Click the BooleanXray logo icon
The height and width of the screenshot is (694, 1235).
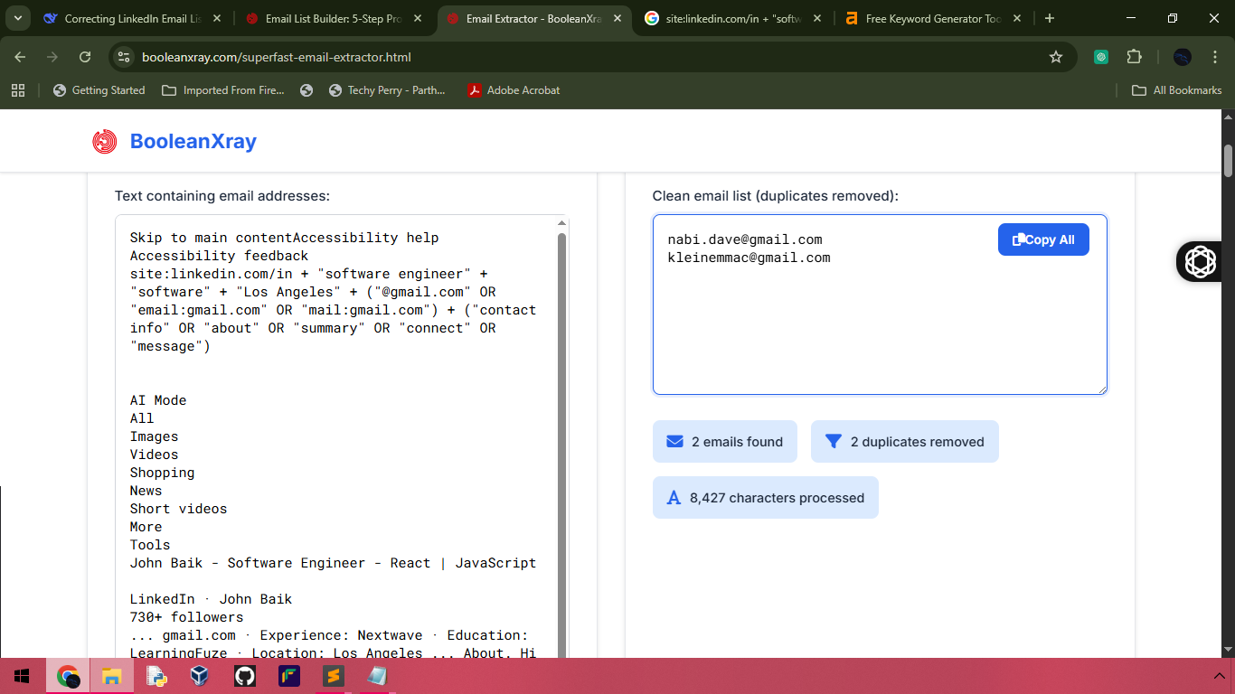click(x=105, y=142)
